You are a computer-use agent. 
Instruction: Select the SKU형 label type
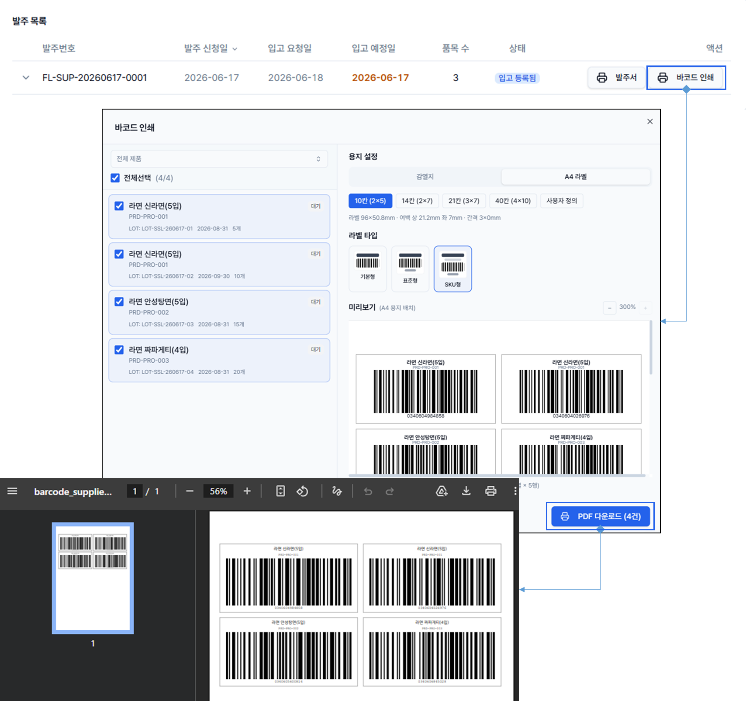453,268
